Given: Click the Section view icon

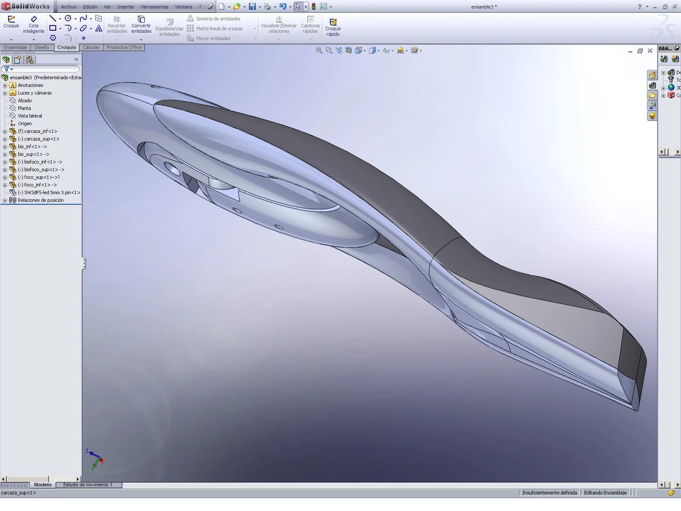Looking at the screenshot, I should [349, 50].
